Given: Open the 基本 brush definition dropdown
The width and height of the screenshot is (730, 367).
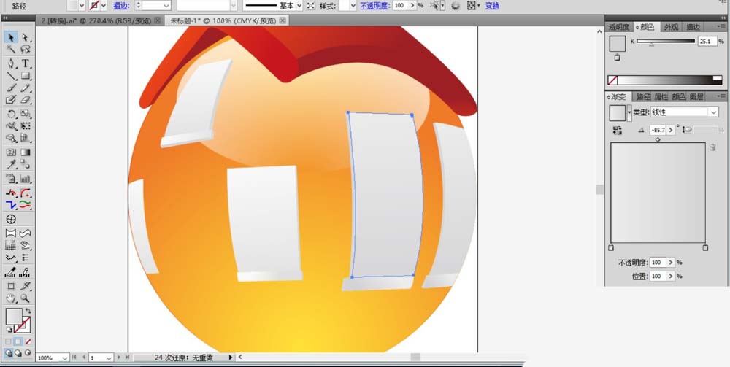Looking at the screenshot, I should [x=299, y=6].
